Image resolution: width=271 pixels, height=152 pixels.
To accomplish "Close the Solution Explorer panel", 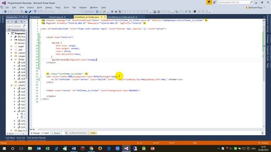I will point(26,17).
